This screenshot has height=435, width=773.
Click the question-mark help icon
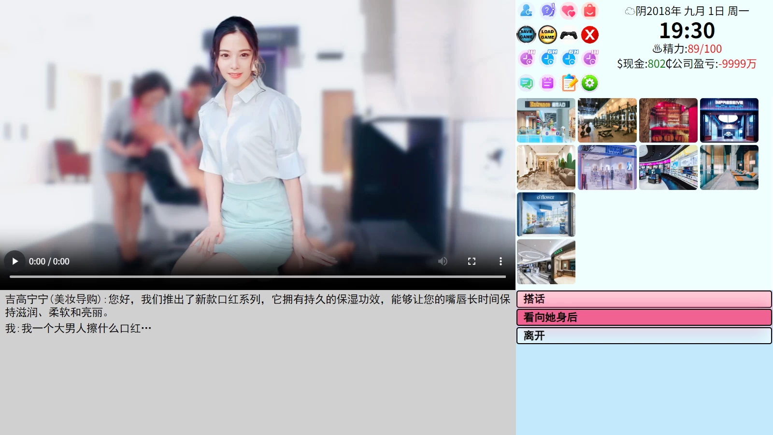click(x=547, y=10)
